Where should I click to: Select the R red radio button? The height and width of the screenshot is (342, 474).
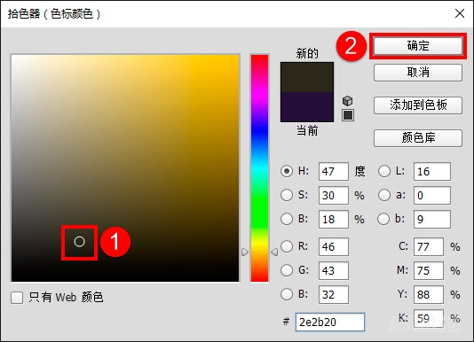point(287,246)
